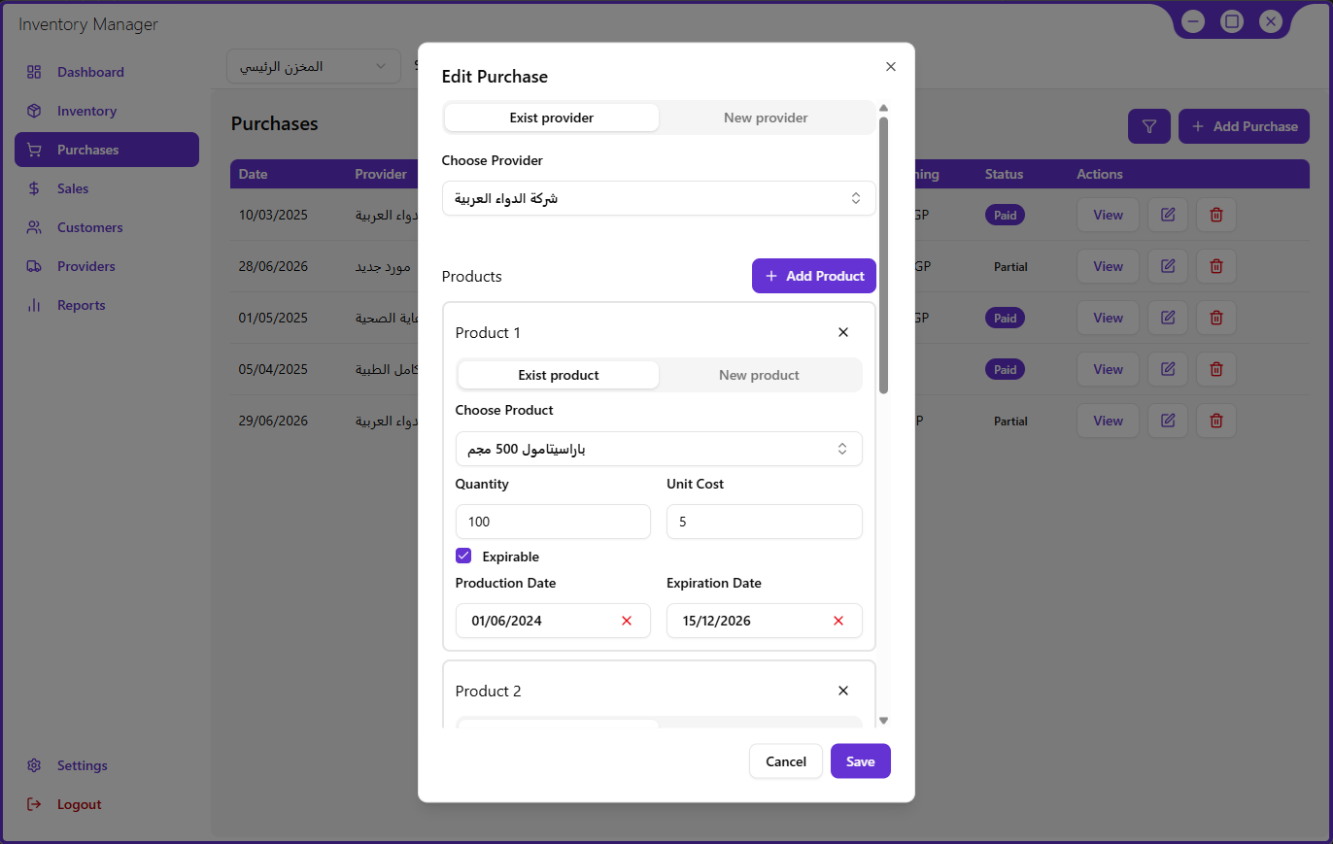Switch to the New provider tab

click(766, 118)
